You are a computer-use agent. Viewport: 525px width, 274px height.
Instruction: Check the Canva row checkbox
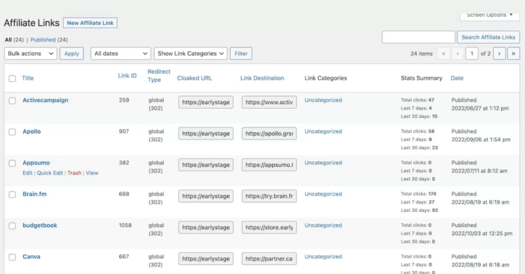click(x=12, y=257)
